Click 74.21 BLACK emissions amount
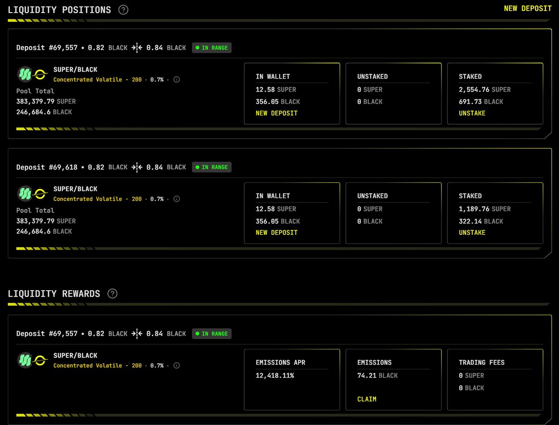This screenshot has width=559, height=425. 377,376
